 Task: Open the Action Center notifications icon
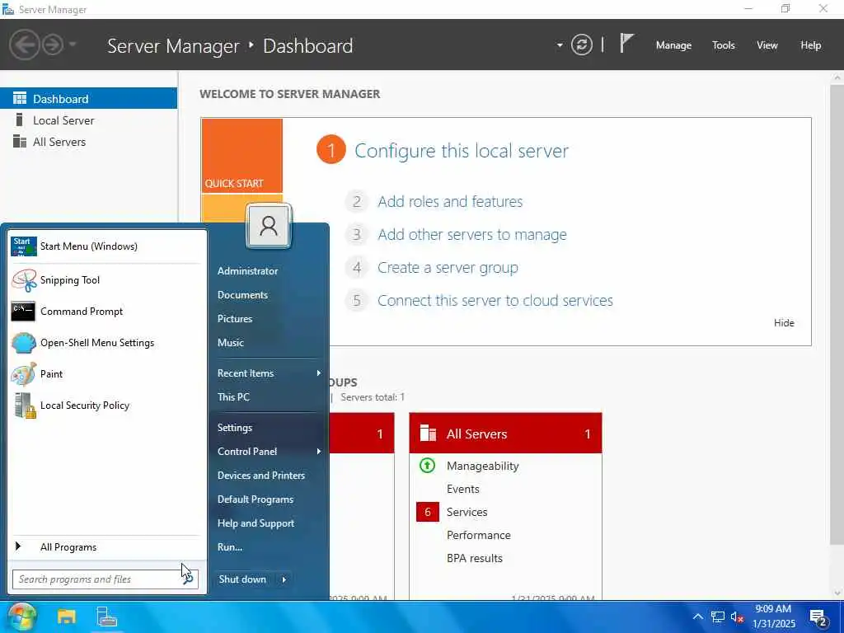(818, 617)
